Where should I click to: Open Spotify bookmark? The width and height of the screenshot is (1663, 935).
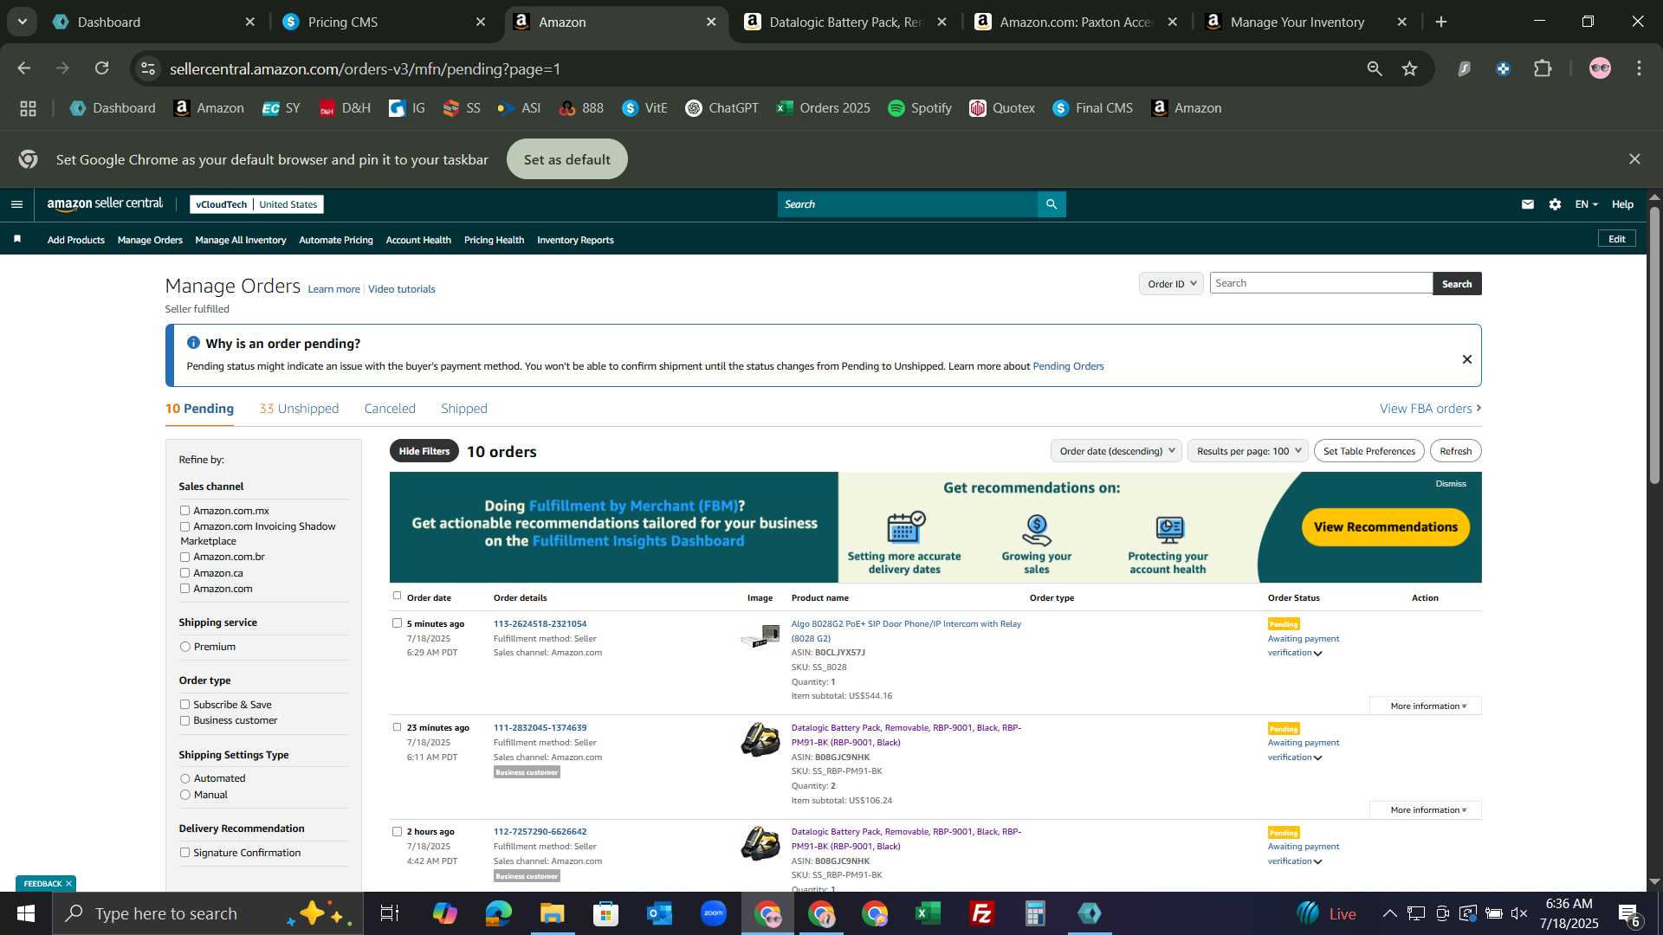920,108
